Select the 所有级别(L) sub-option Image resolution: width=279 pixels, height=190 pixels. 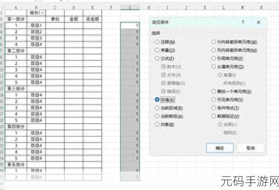232,83
